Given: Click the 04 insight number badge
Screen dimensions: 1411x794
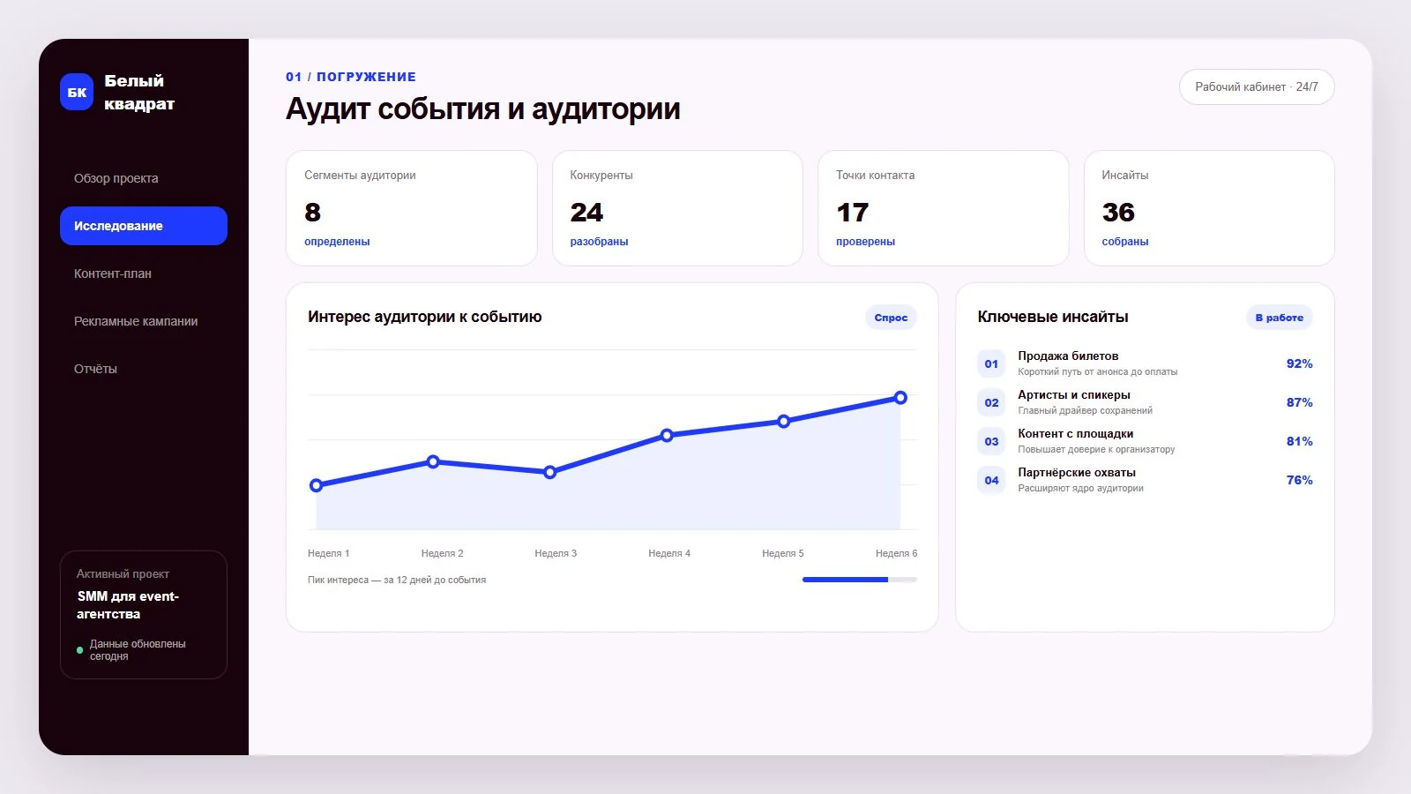Looking at the screenshot, I should pyautogui.click(x=991, y=480).
